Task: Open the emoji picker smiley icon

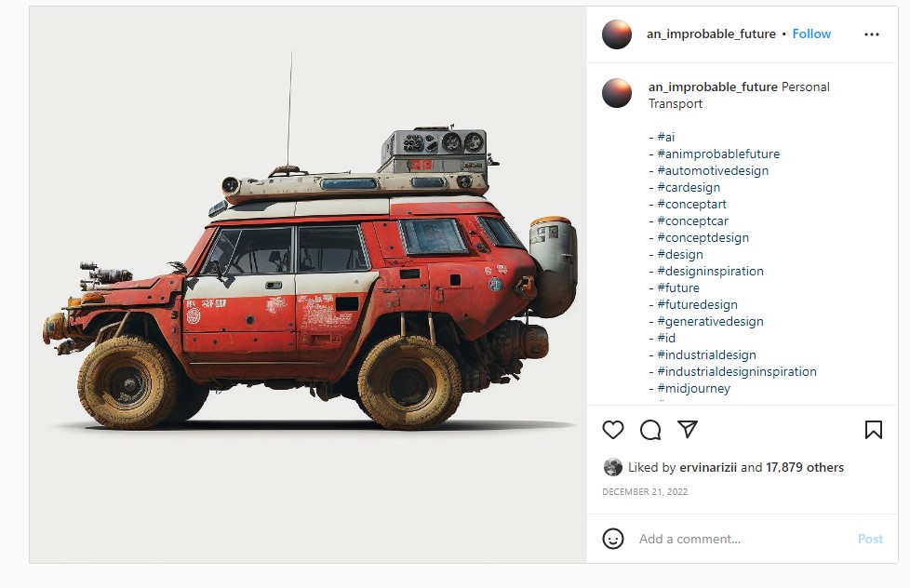Action: [x=613, y=539]
